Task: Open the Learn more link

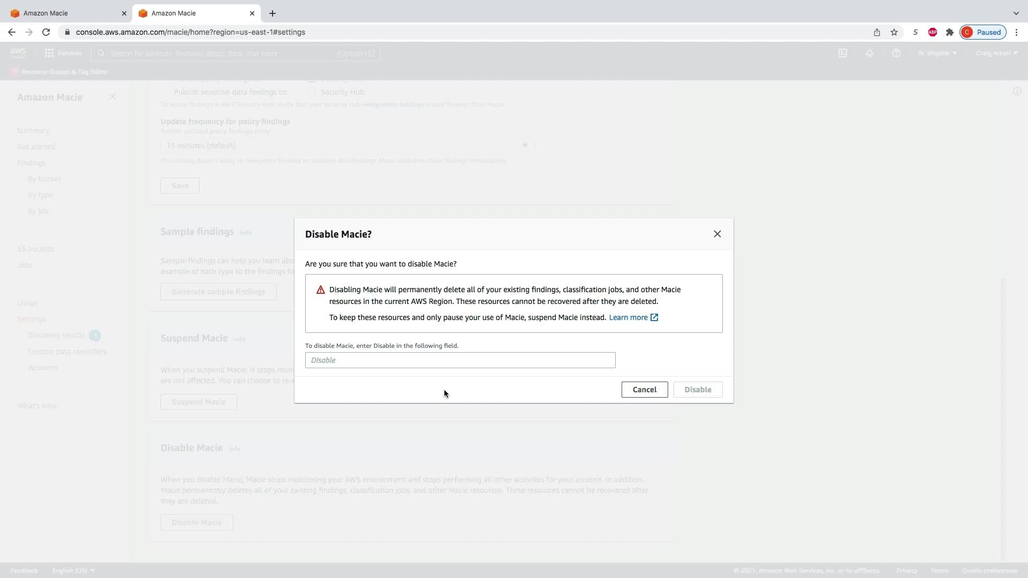Action: pos(628,317)
